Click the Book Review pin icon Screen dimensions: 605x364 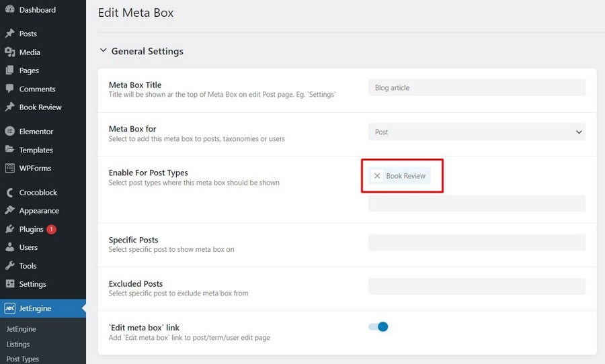click(9, 107)
